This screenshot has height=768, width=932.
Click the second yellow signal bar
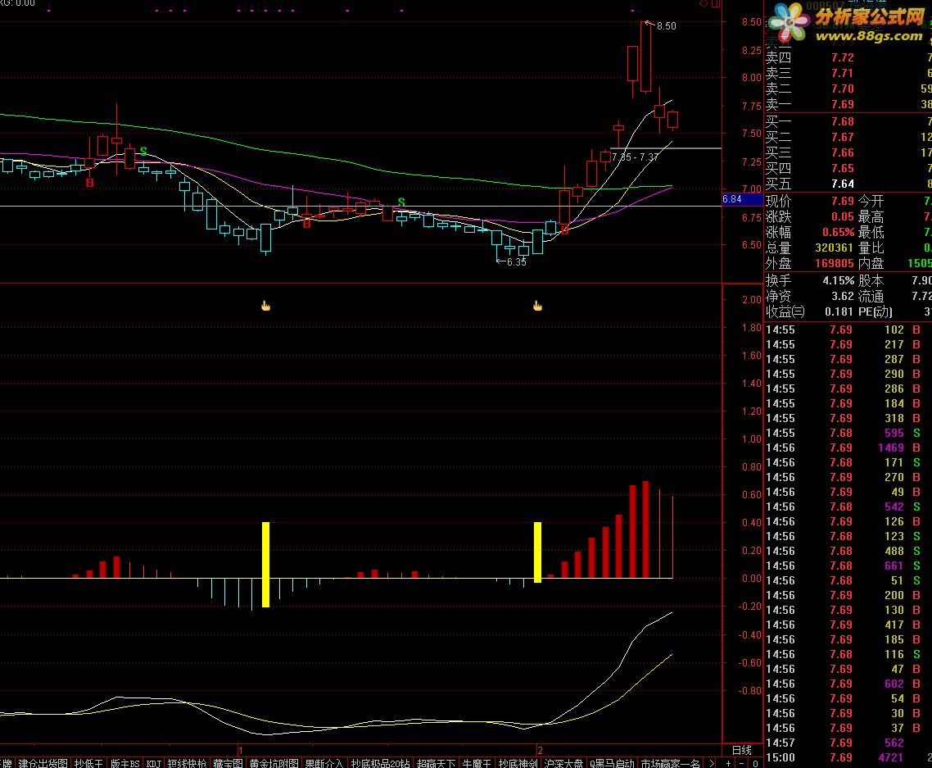coord(537,552)
